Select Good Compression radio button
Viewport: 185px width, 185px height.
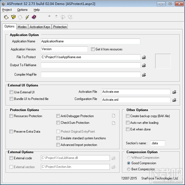point(129,163)
